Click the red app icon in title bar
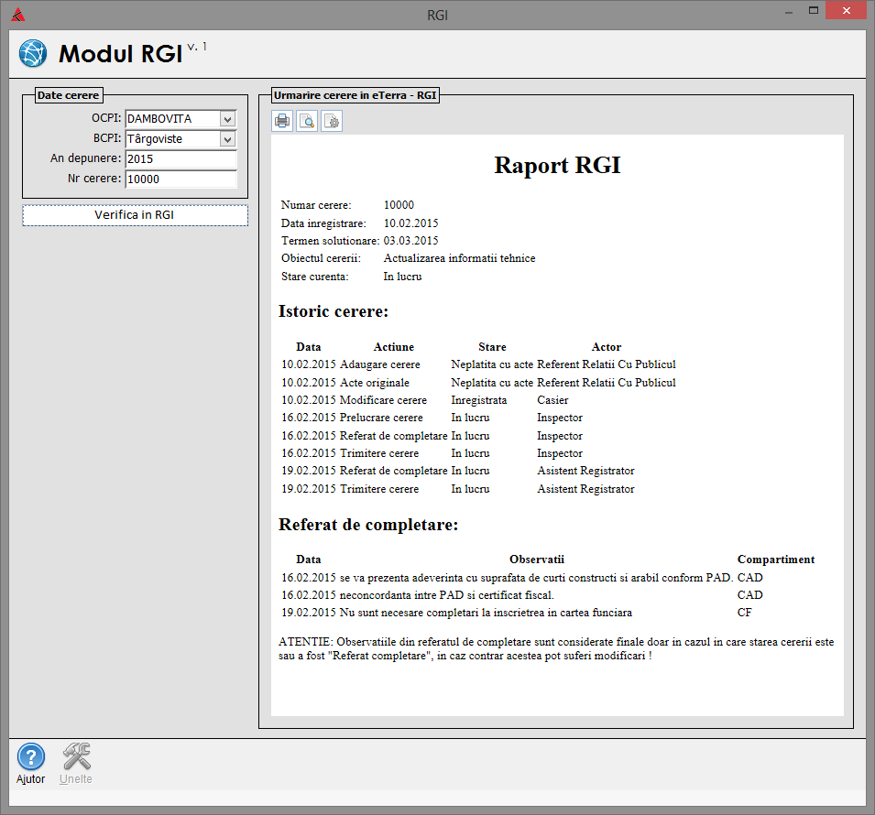 (18, 14)
